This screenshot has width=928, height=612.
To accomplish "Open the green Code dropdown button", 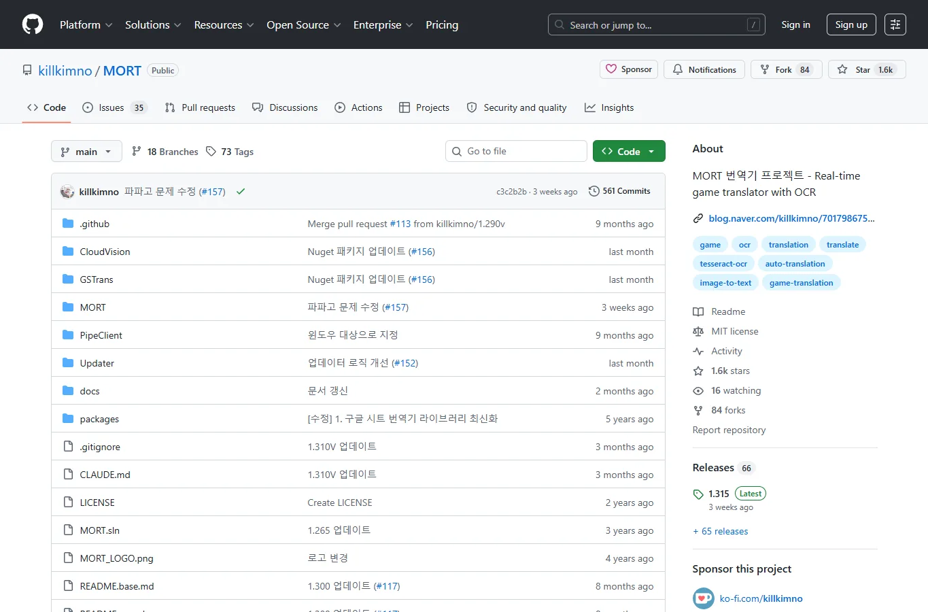I will 629,151.
